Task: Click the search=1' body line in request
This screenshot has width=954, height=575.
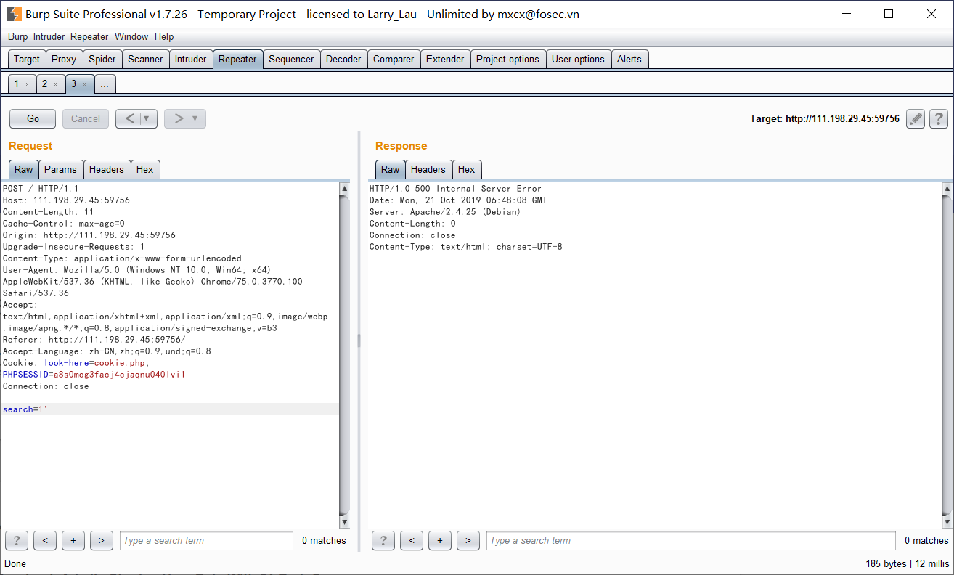Action: click(170, 409)
